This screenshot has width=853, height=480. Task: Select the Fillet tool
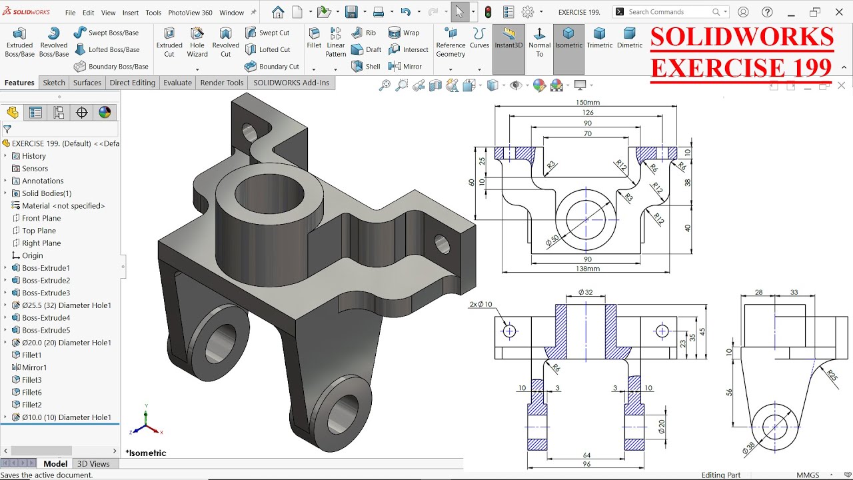pos(314,39)
